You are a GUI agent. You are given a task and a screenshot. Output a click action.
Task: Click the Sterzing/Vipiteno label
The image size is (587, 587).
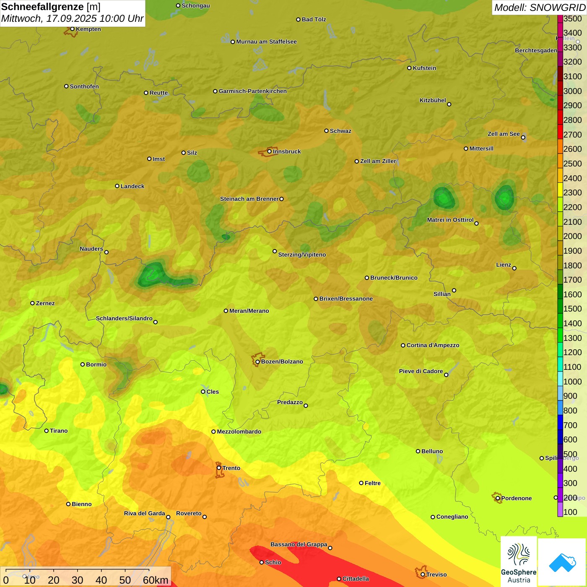point(302,255)
